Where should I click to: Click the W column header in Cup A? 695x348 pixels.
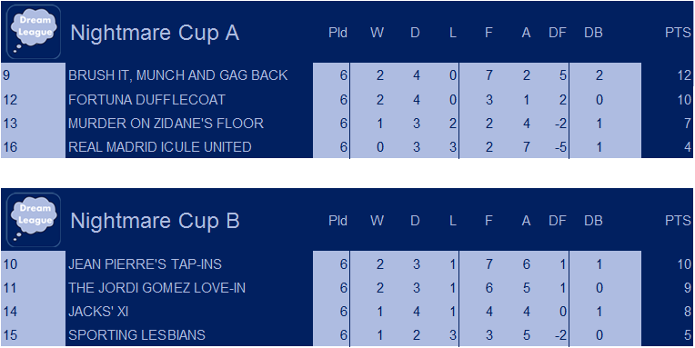pos(378,34)
